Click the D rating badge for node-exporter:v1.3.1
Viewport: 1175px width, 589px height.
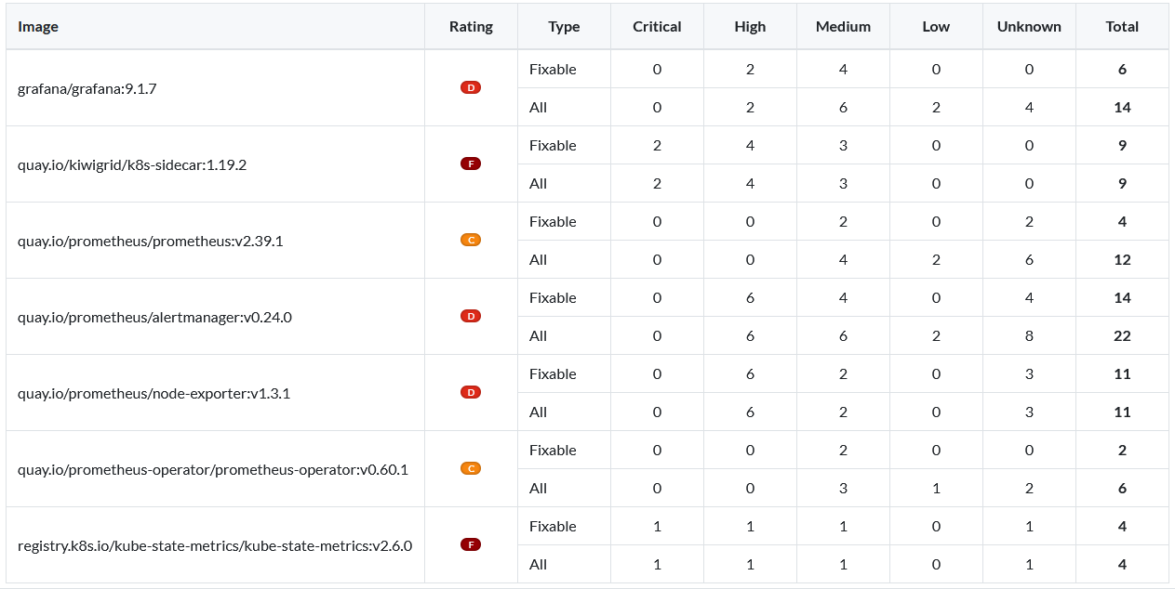click(x=471, y=392)
